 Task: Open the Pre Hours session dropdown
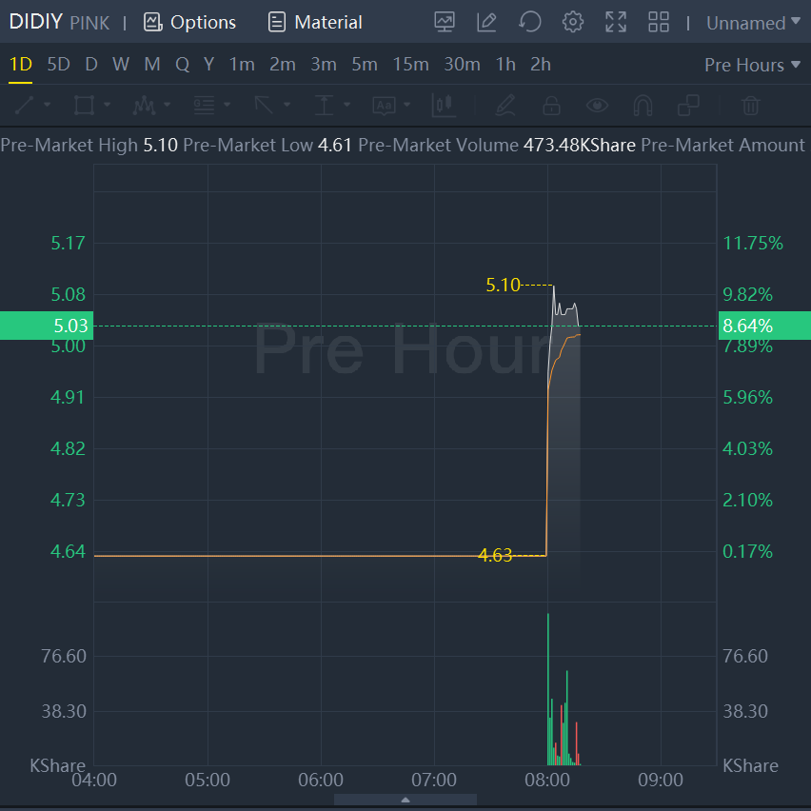pos(753,65)
